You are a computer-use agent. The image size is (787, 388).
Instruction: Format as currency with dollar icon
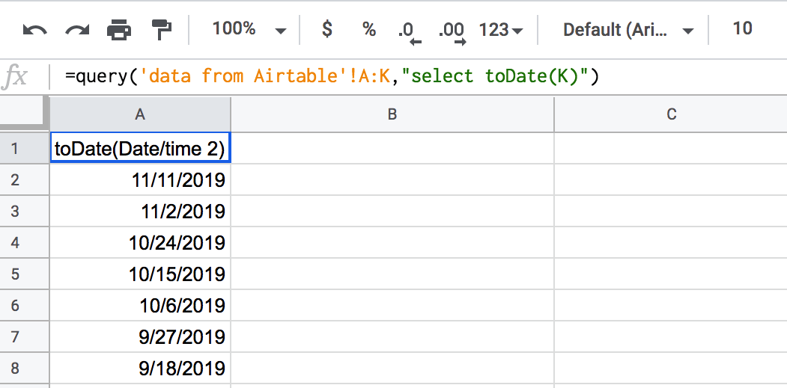pyautogui.click(x=326, y=29)
